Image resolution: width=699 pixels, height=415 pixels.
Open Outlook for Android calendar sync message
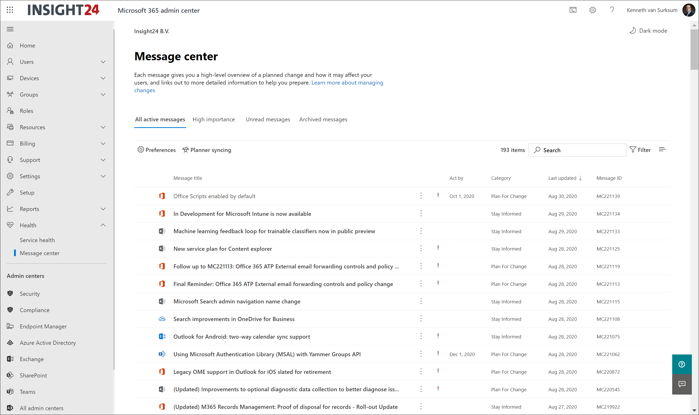[x=242, y=337]
